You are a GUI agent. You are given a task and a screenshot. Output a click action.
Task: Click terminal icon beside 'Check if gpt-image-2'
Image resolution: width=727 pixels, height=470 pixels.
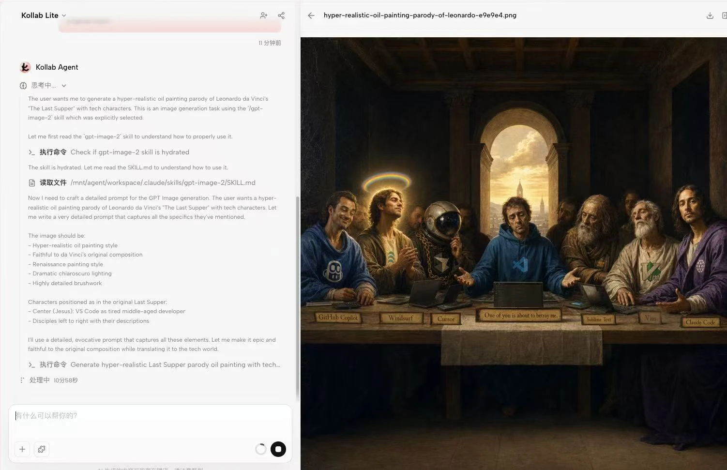click(32, 152)
